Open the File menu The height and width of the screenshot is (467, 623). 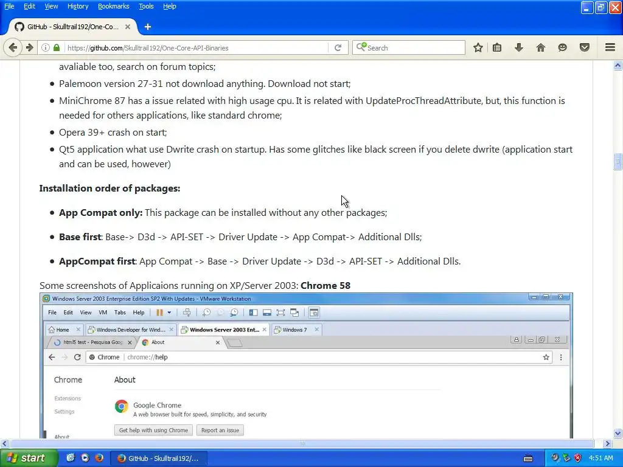click(9, 6)
